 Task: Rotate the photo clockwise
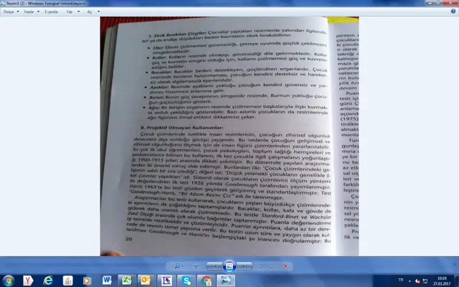click(x=272, y=266)
